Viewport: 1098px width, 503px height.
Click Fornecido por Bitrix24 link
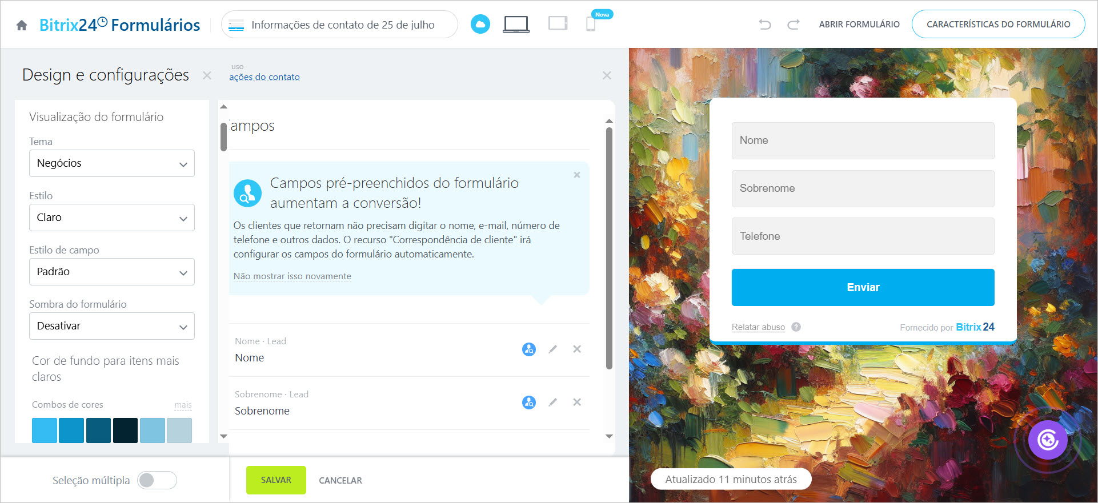tap(947, 327)
